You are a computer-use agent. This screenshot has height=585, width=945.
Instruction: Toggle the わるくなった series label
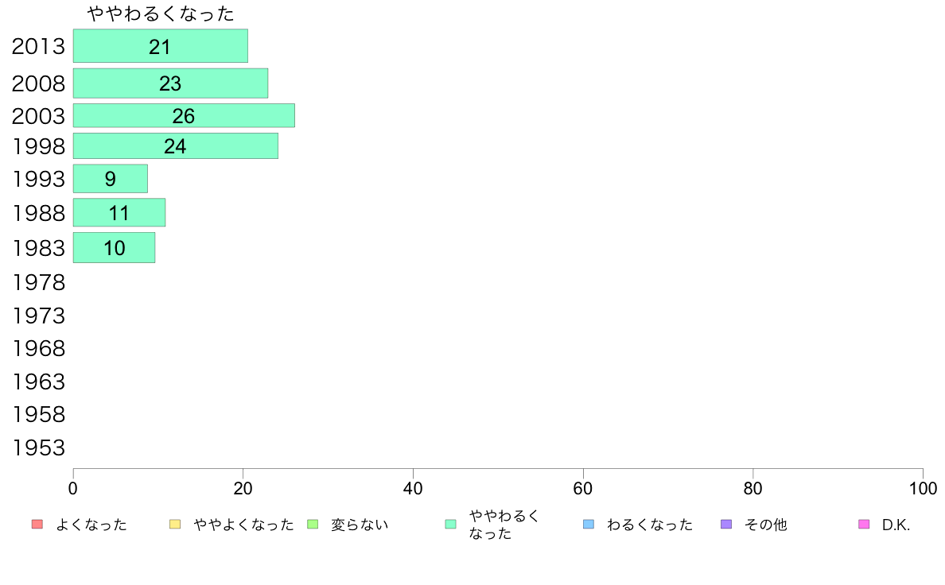(x=649, y=525)
